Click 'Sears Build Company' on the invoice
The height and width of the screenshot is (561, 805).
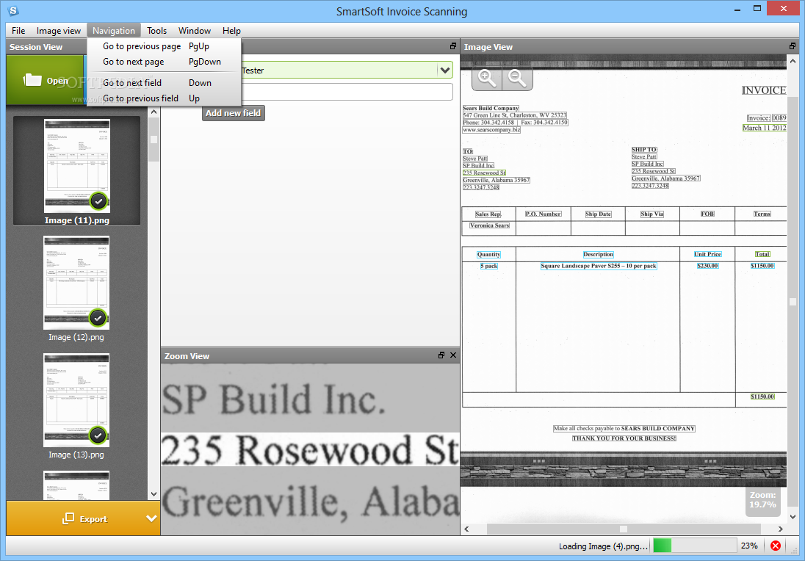pos(491,108)
